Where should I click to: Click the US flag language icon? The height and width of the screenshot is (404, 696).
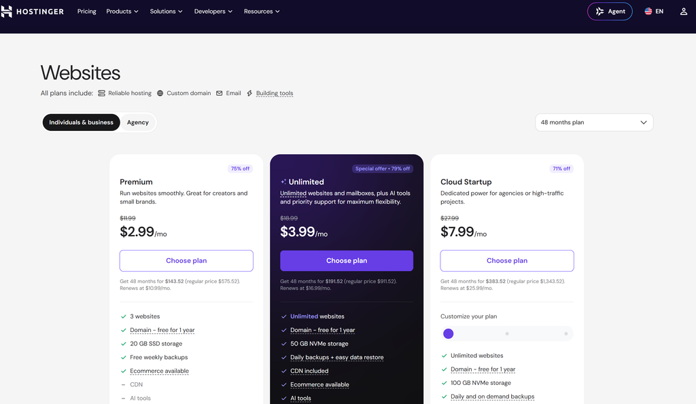(648, 12)
